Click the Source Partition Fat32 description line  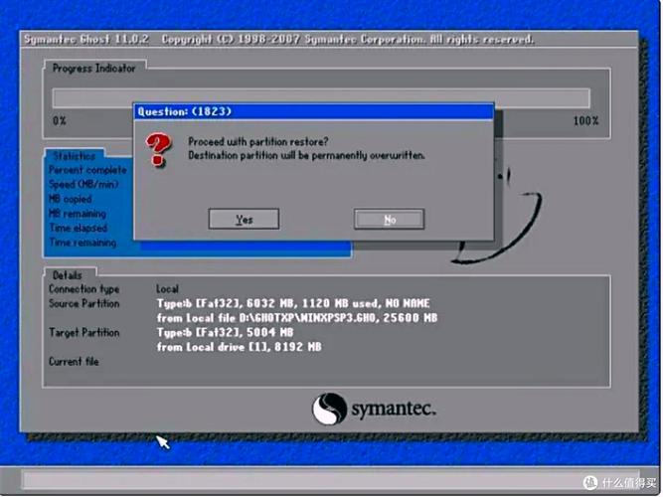click(293, 303)
